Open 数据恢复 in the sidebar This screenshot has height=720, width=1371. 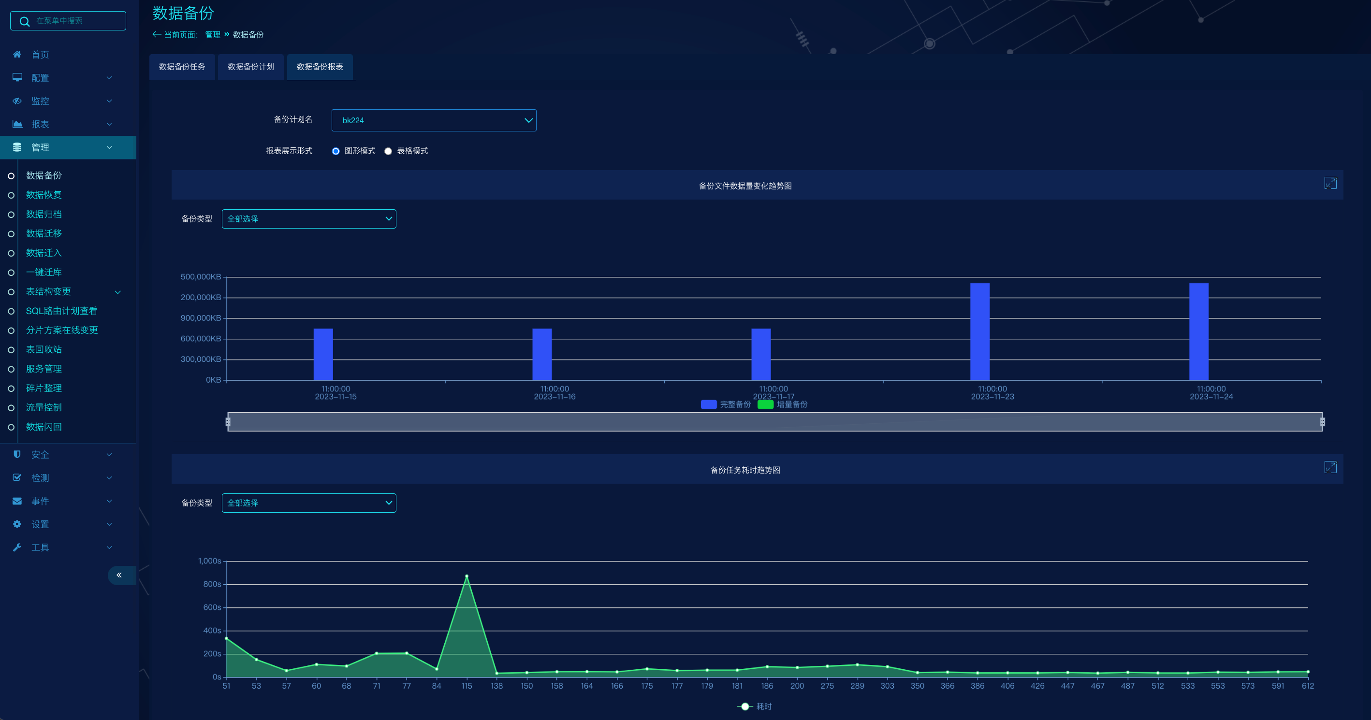tap(44, 195)
